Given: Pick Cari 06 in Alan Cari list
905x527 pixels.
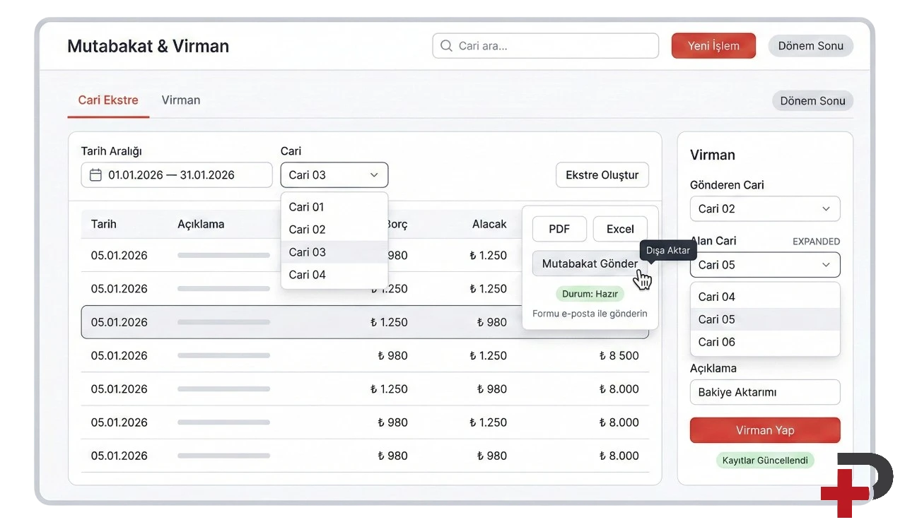Looking at the screenshot, I should click(717, 342).
